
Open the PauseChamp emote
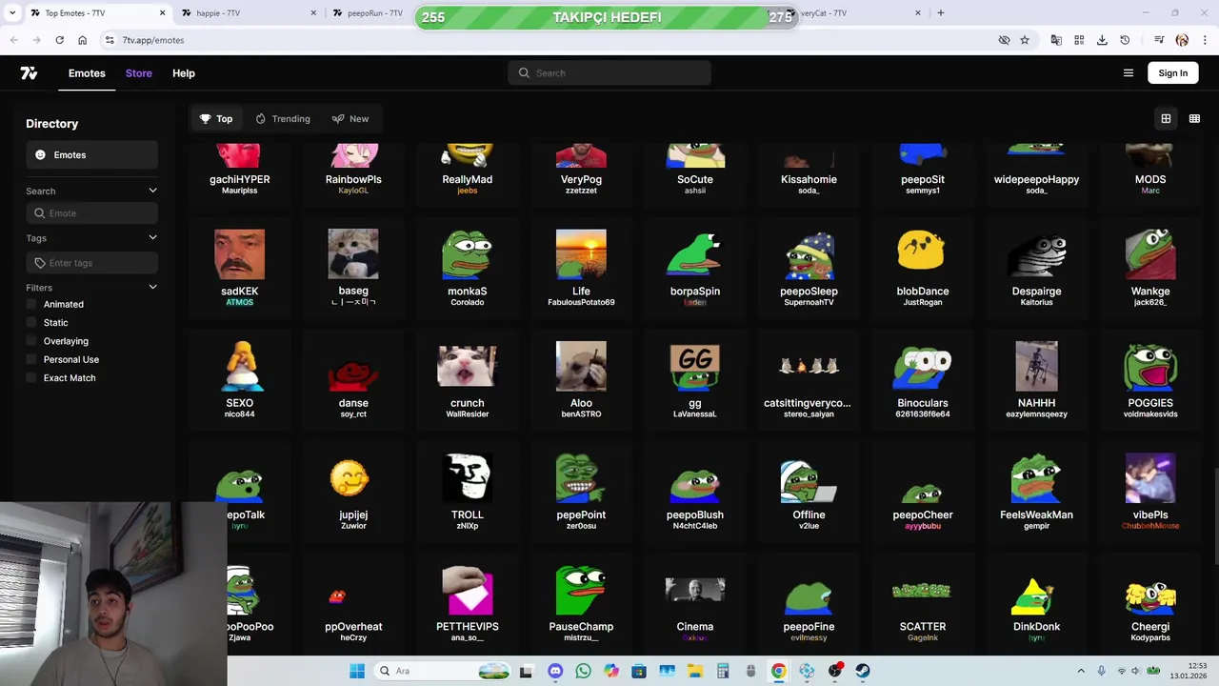pos(581,603)
